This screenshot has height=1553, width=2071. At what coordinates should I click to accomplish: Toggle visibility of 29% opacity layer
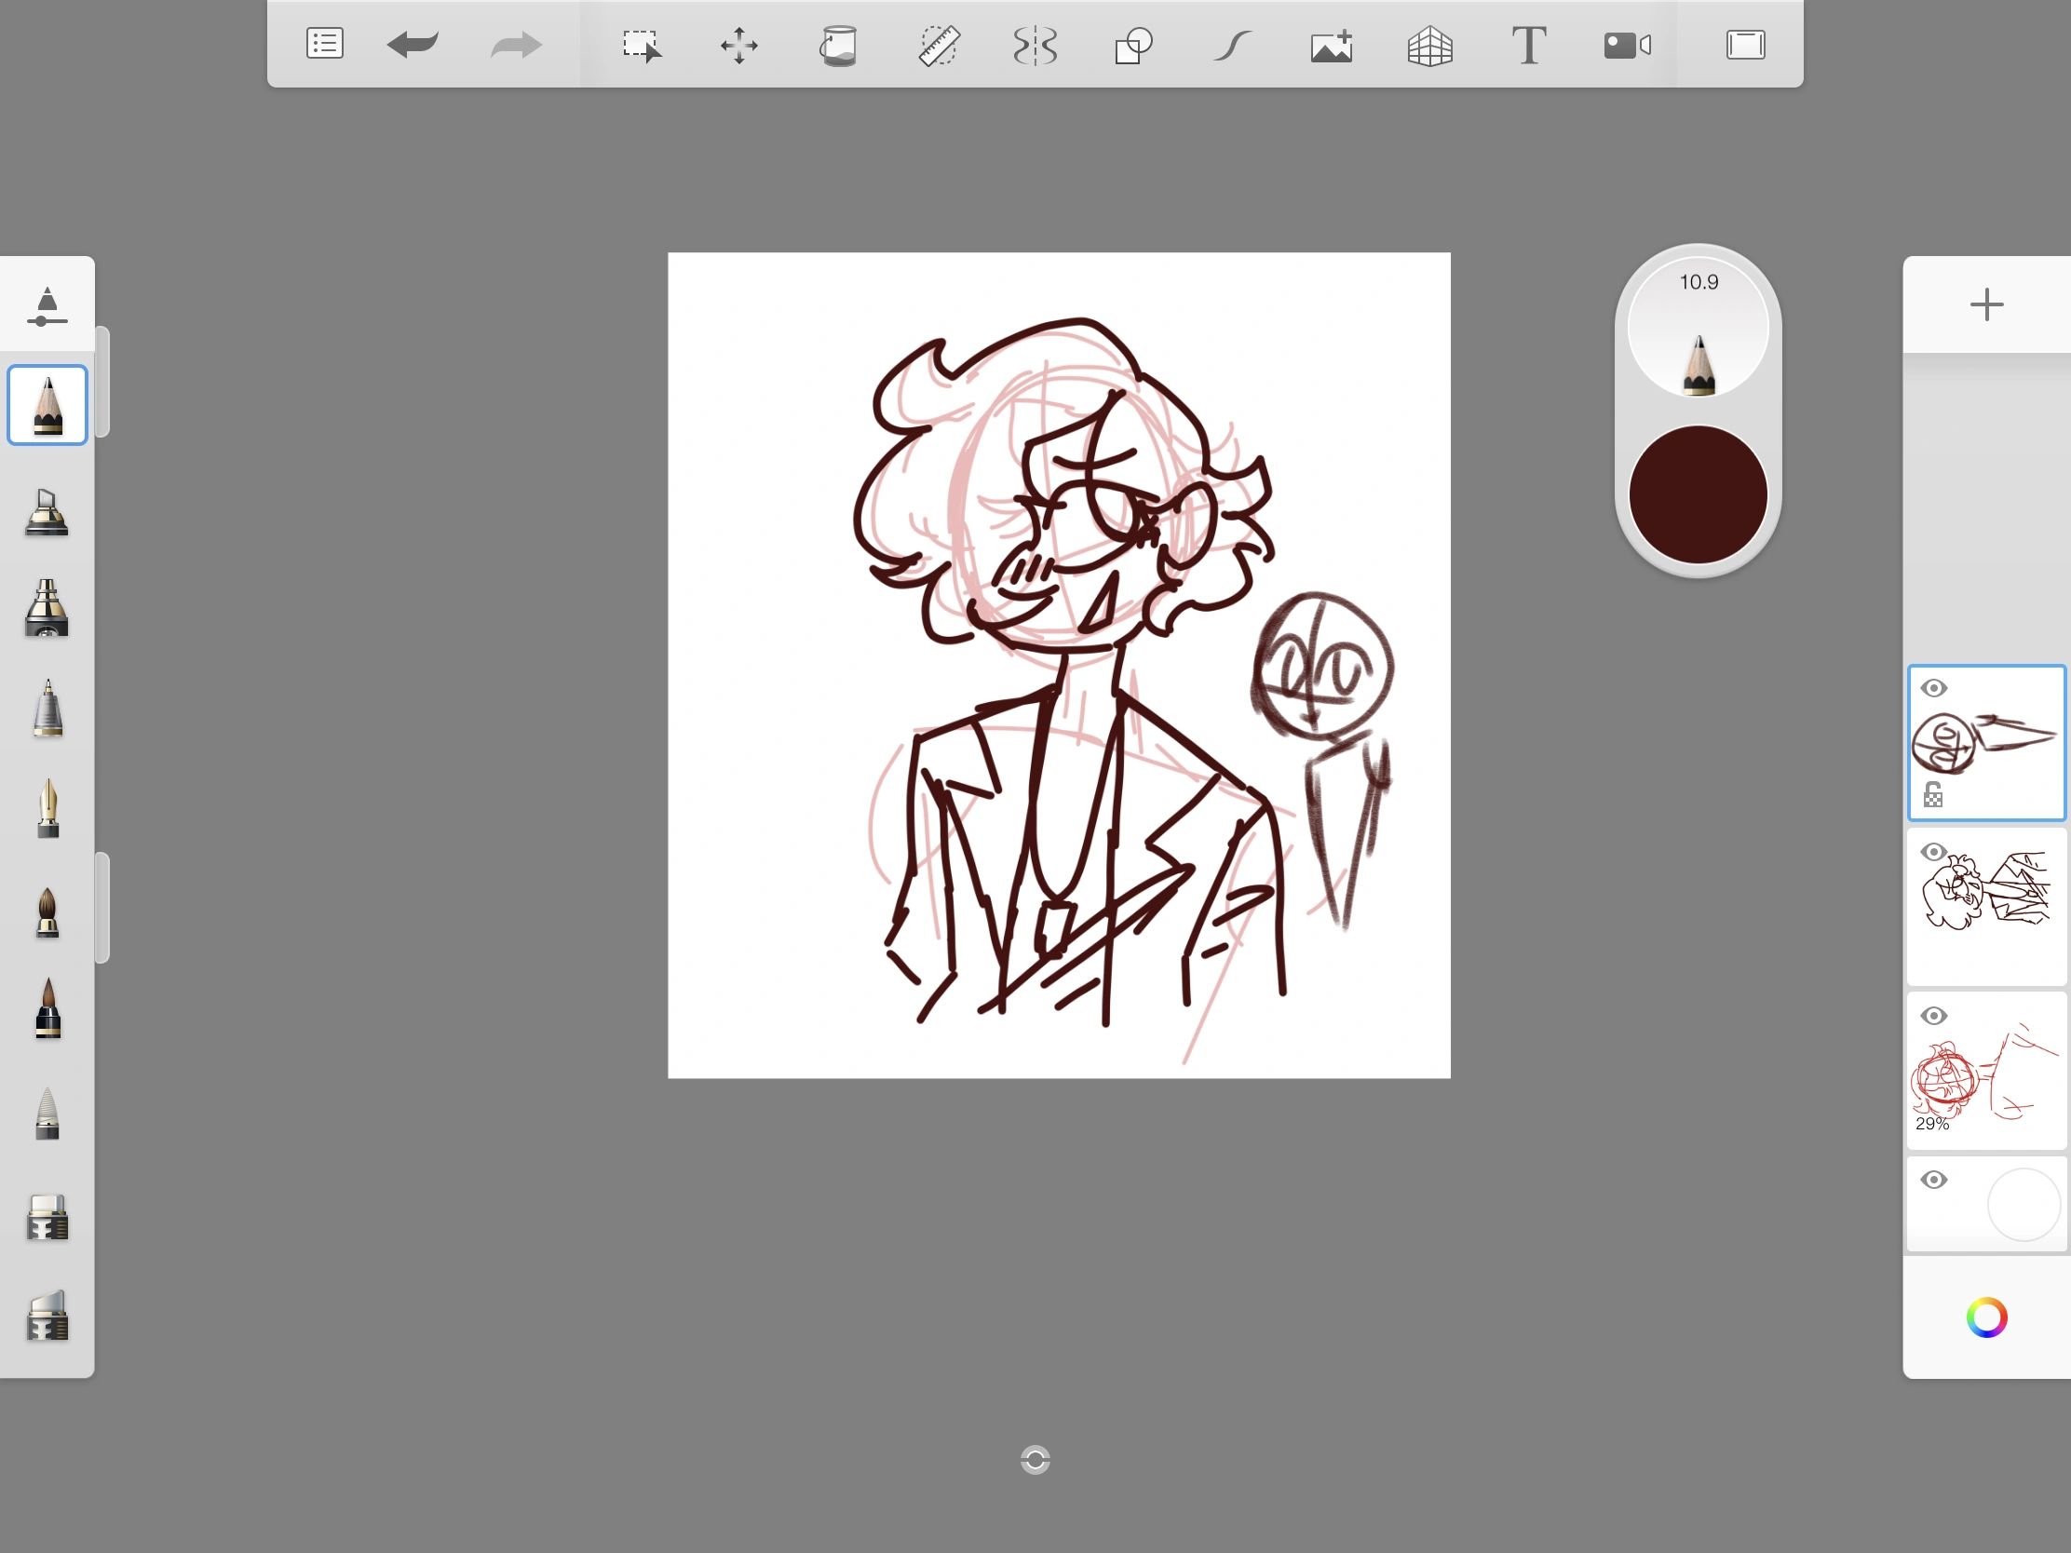click(1933, 1016)
